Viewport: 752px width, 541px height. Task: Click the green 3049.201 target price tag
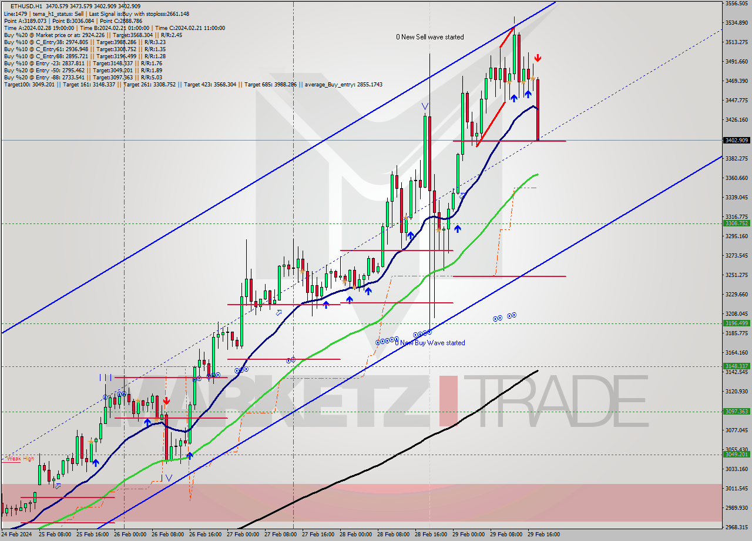(x=737, y=455)
